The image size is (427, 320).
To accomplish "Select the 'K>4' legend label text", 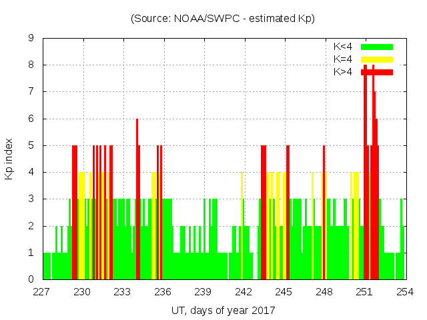I will click(x=343, y=72).
